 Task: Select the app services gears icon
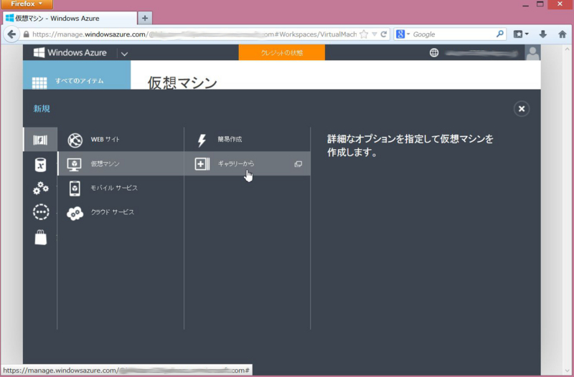(41, 188)
